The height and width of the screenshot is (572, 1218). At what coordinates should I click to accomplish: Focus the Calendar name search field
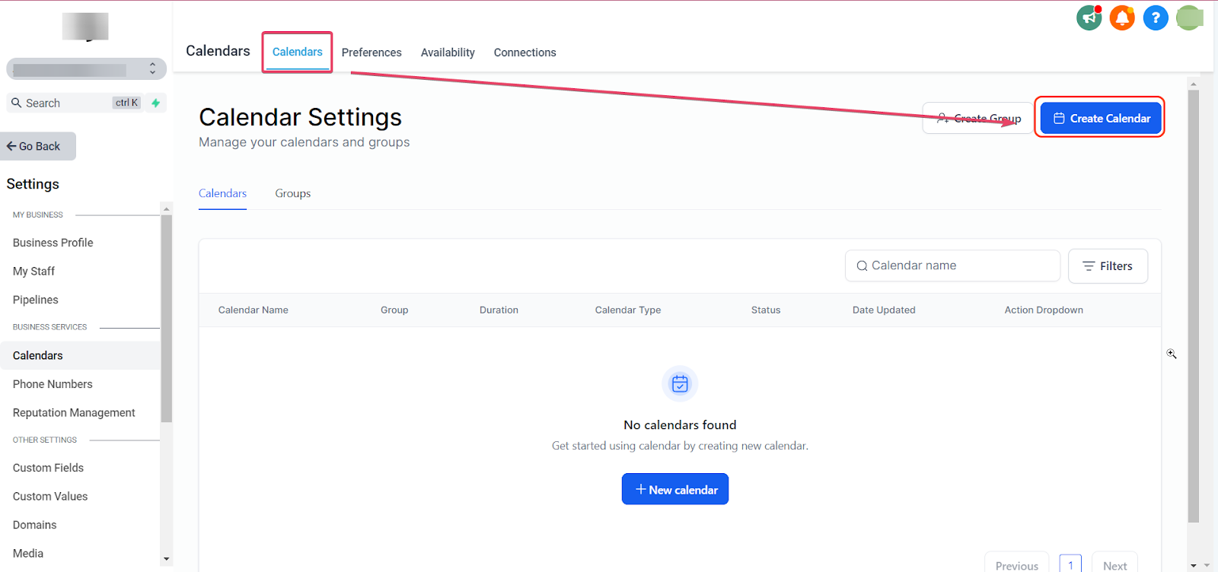(952, 265)
